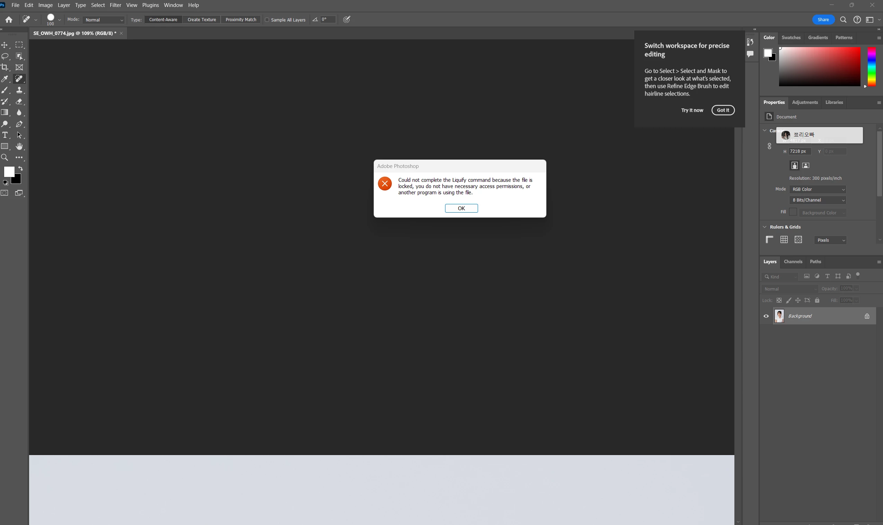
Task: Click the rainbow hue slider strip
Action: coord(871,66)
